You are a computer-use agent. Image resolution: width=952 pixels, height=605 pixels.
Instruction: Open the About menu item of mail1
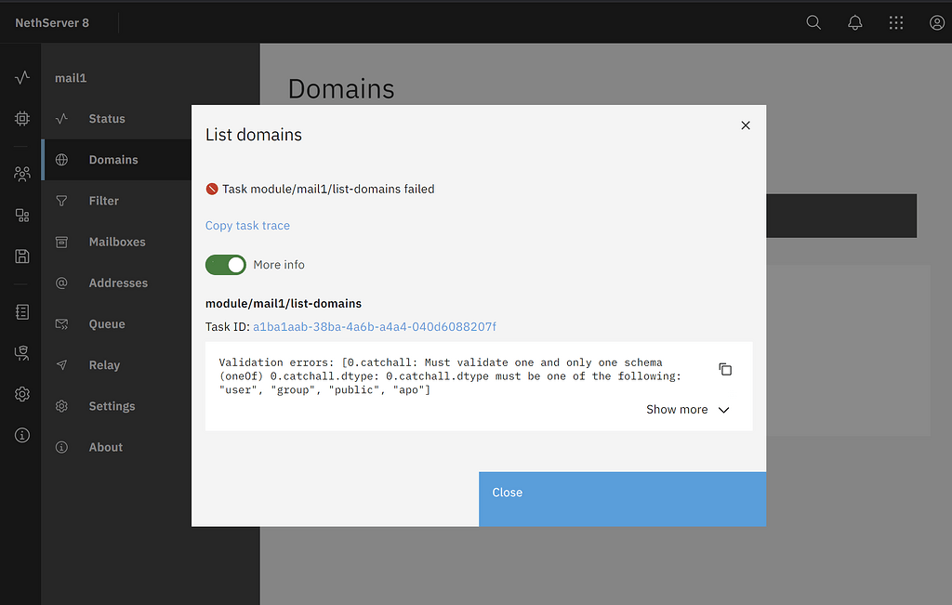pyautogui.click(x=116, y=447)
